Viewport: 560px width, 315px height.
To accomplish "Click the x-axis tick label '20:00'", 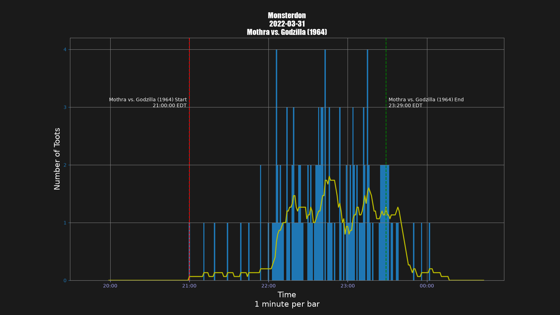I will 110,286.
